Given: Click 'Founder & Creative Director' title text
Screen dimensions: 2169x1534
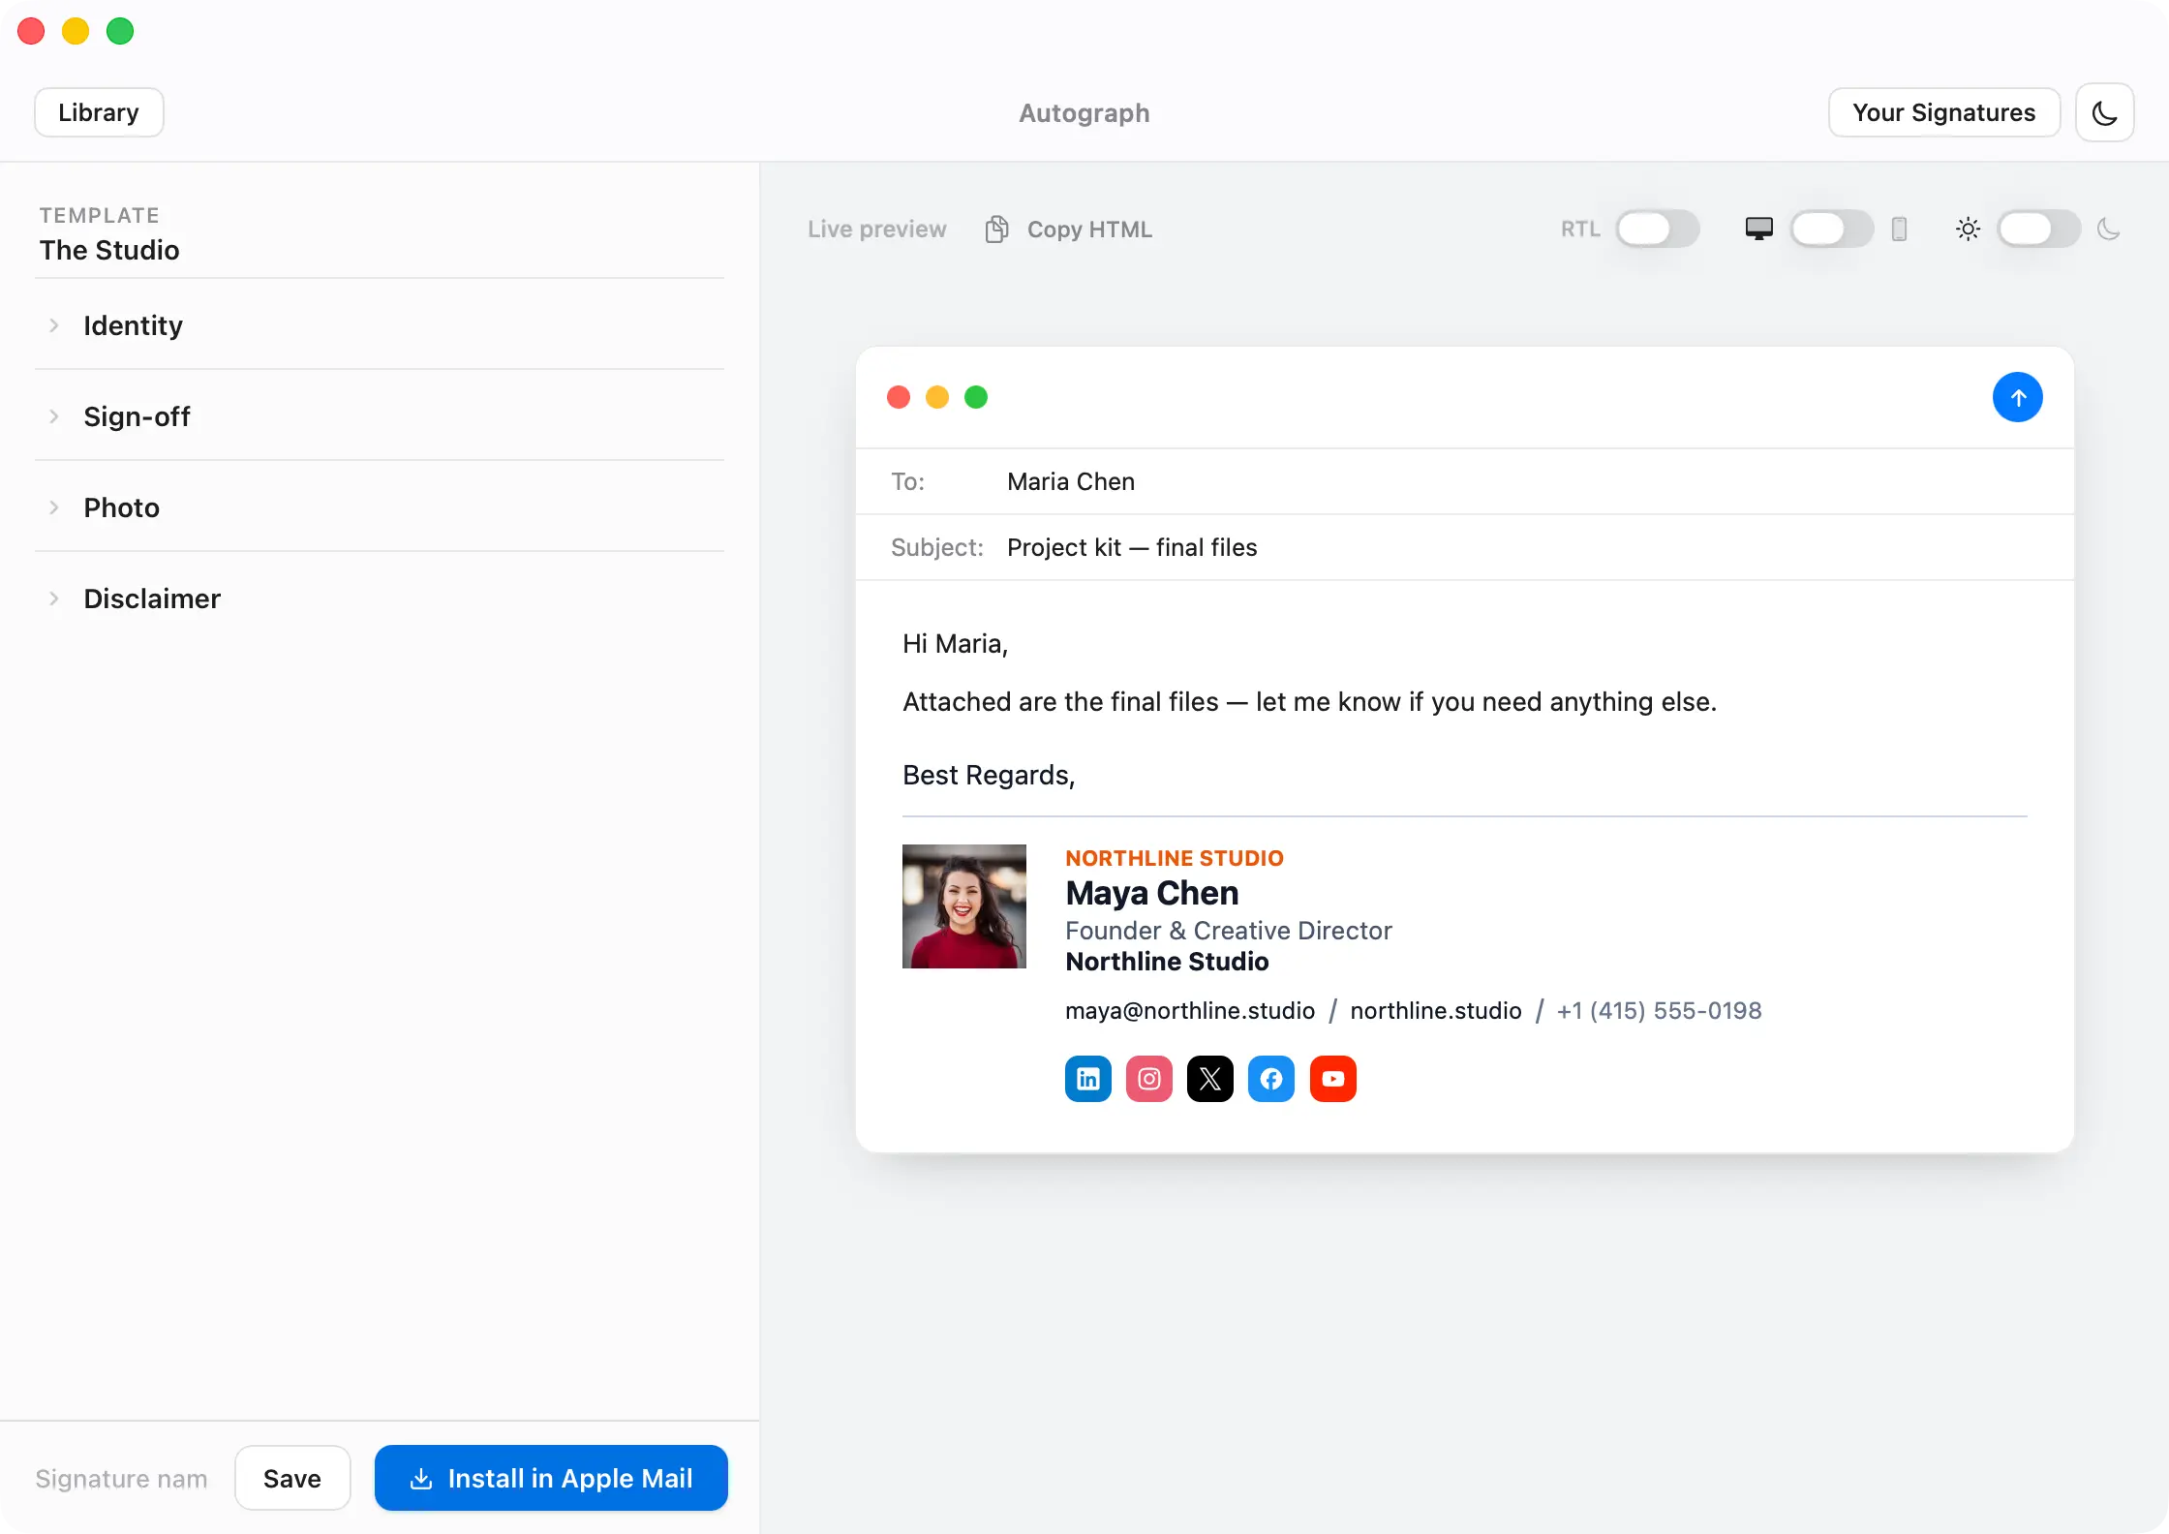Looking at the screenshot, I should coord(1229,931).
